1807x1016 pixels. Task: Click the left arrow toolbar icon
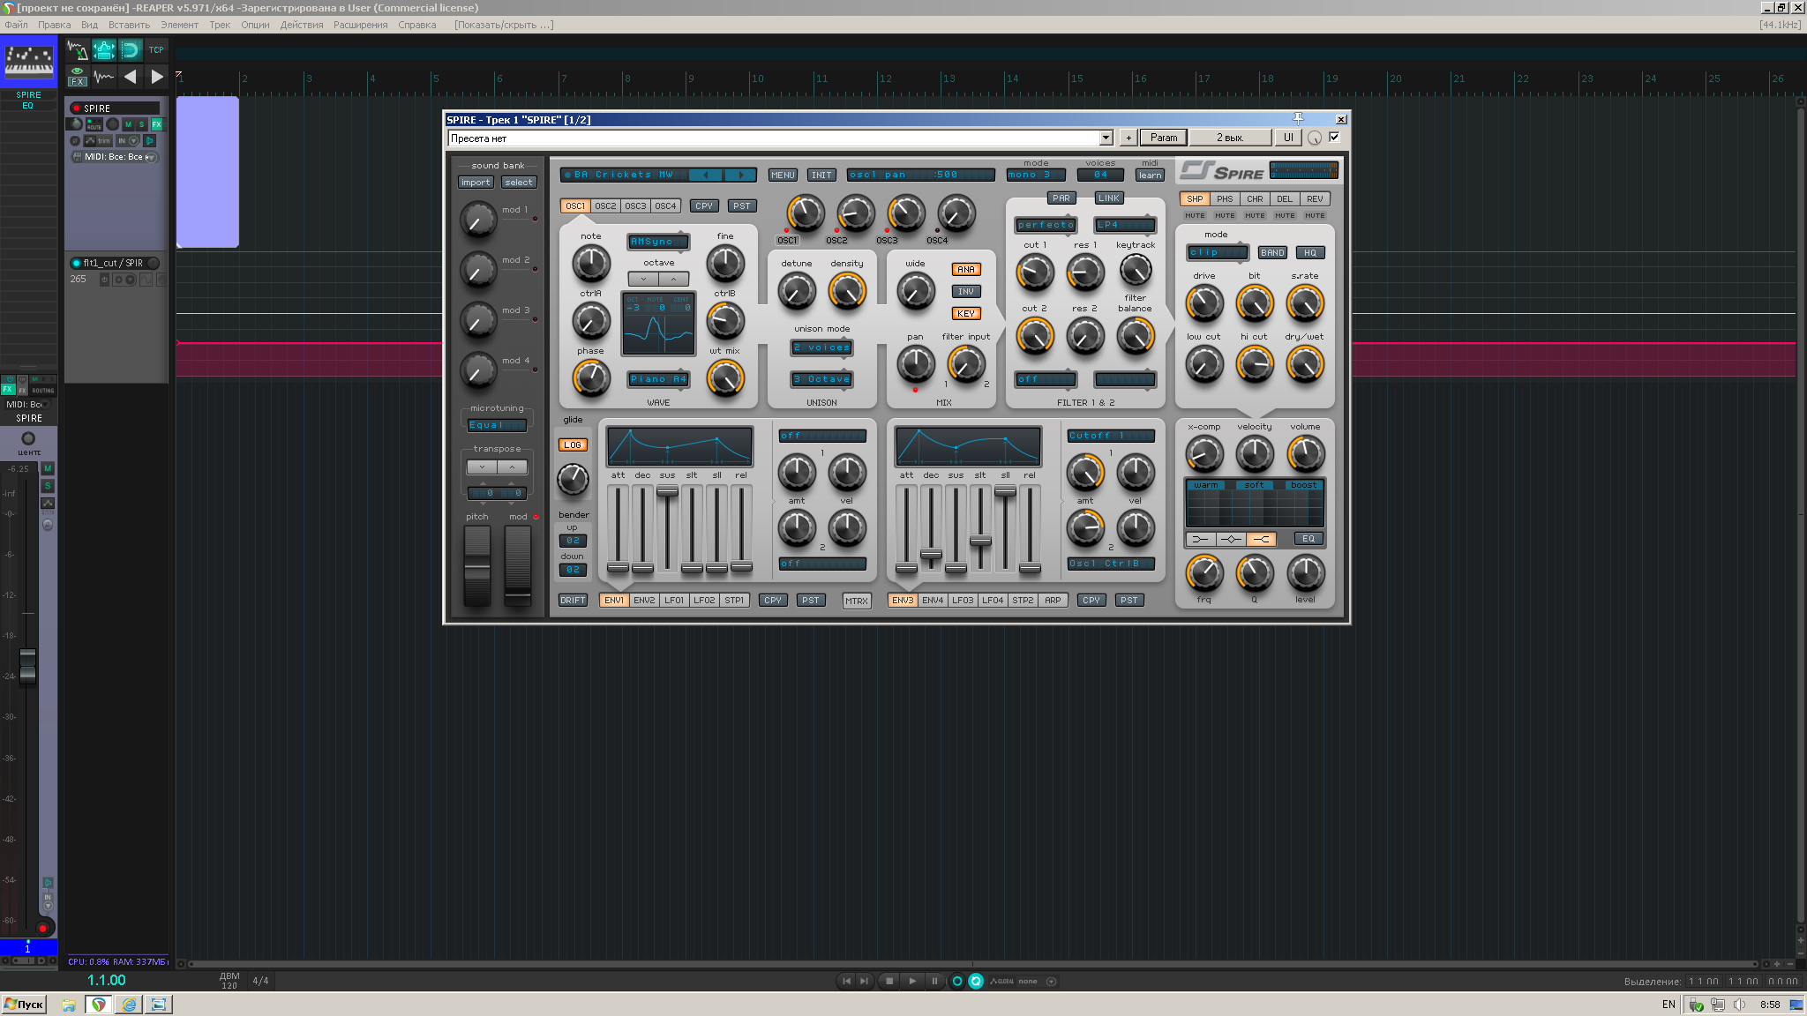[131, 76]
